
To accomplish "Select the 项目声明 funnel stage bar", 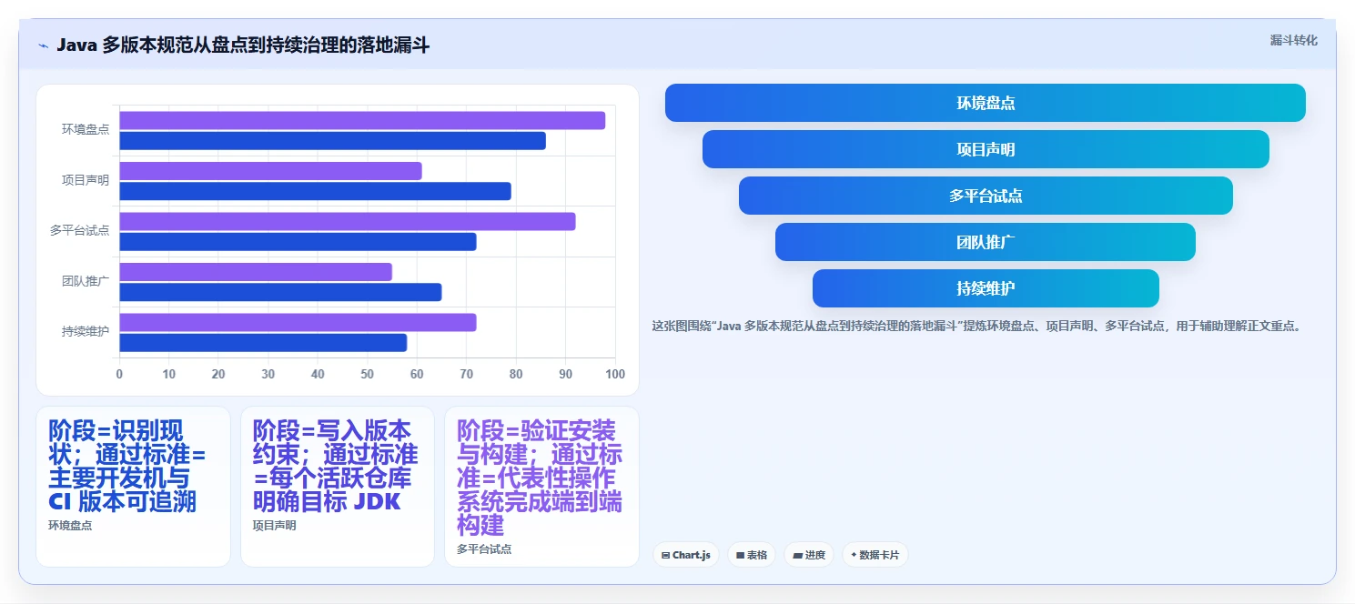I will click(986, 149).
